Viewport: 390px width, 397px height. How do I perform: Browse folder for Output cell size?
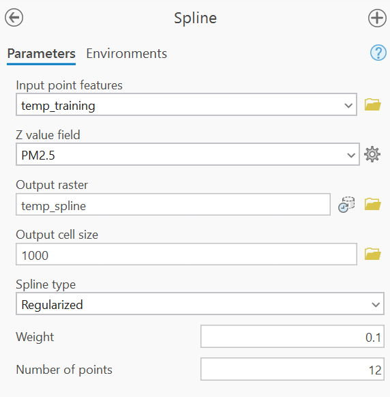pyautogui.click(x=372, y=254)
